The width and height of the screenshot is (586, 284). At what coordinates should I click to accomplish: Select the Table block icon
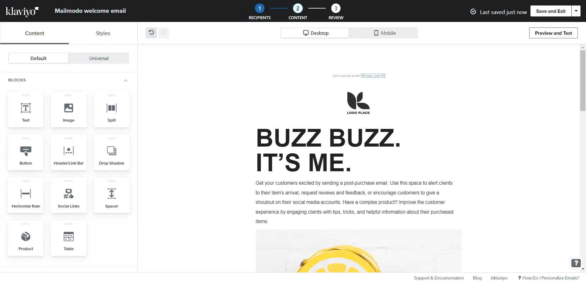[68, 237]
